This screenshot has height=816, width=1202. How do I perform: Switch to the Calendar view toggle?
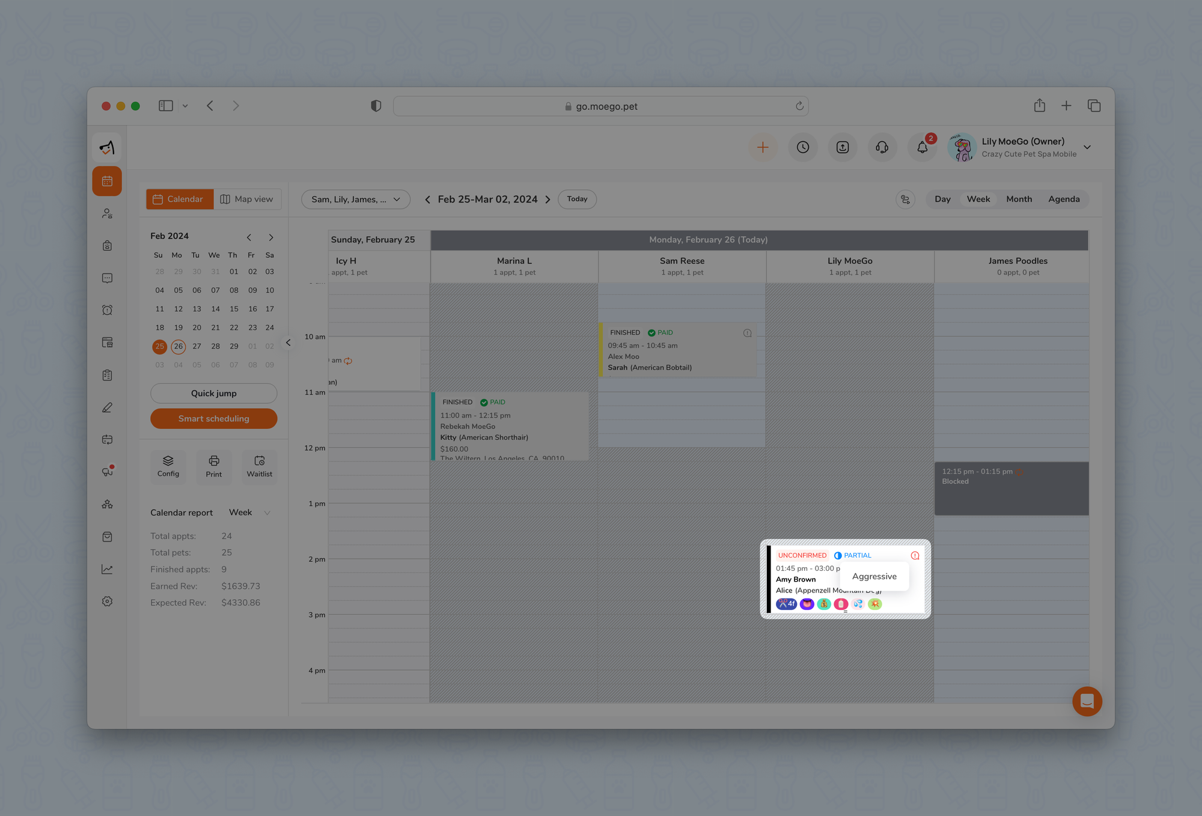[x=179, y=199]
